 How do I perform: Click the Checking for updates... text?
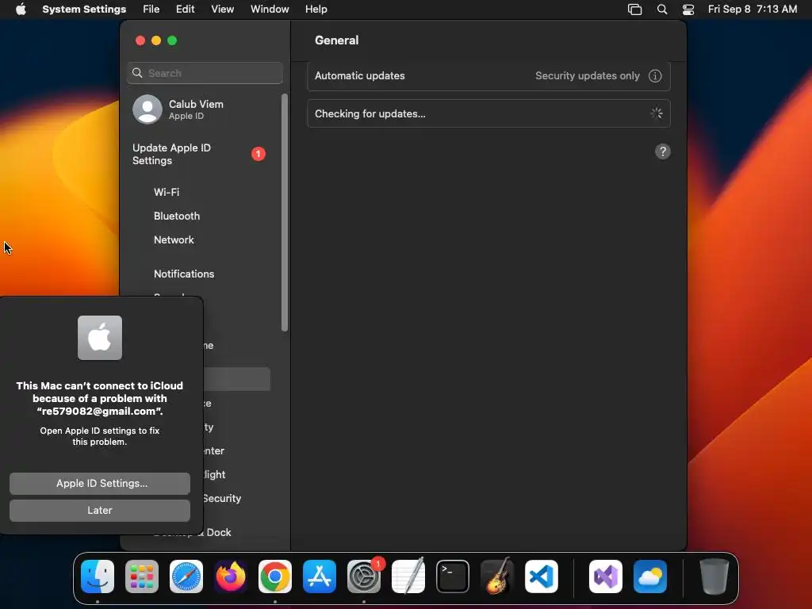click(x=370, y=114)
